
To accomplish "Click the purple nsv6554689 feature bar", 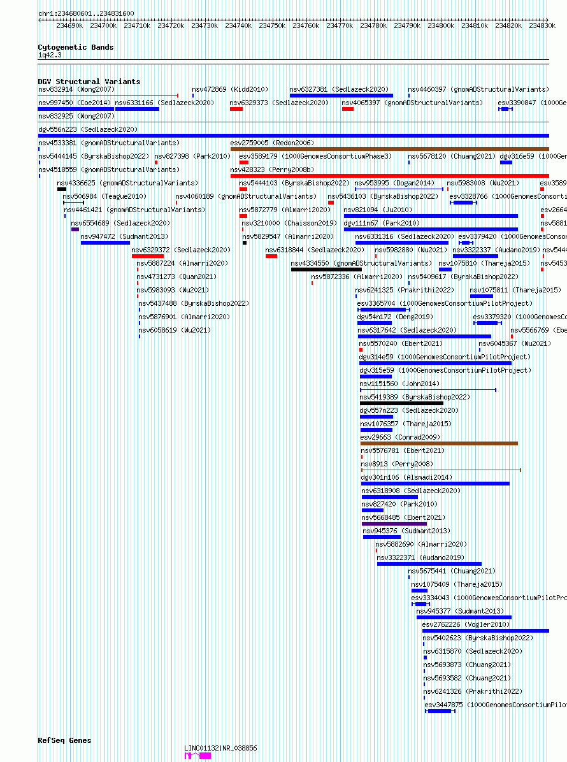I will (x=75, y=229).
